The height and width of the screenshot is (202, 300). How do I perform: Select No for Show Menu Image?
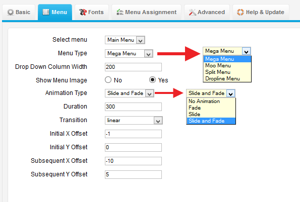pos(108,80)
